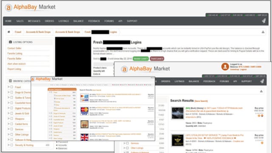
Task: Click the Report Listing link
Action: coord(14,69)
